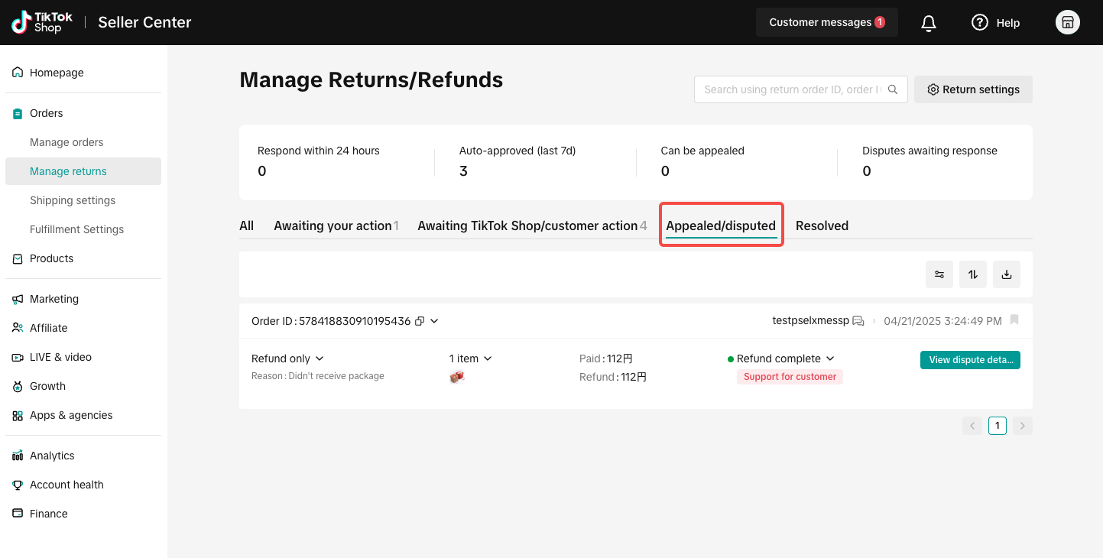Click the sort order arrows icon
The width and height of the screenshot is (1103, 558).
[x=973, y=274]
